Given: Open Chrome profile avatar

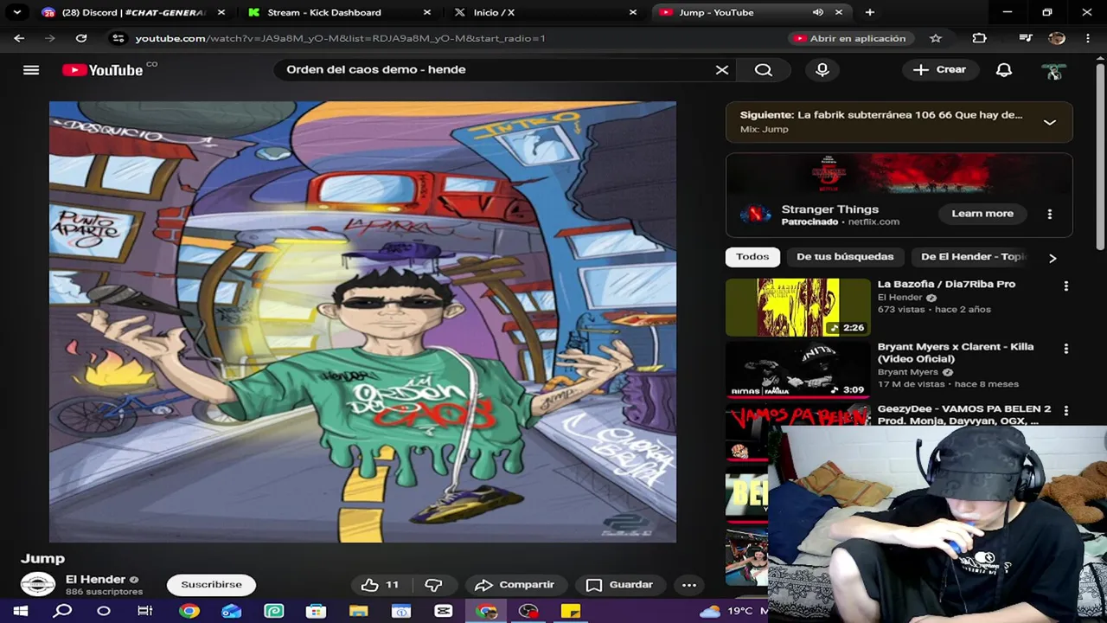Looking at the screenshot, I should tap(1056, 38).
